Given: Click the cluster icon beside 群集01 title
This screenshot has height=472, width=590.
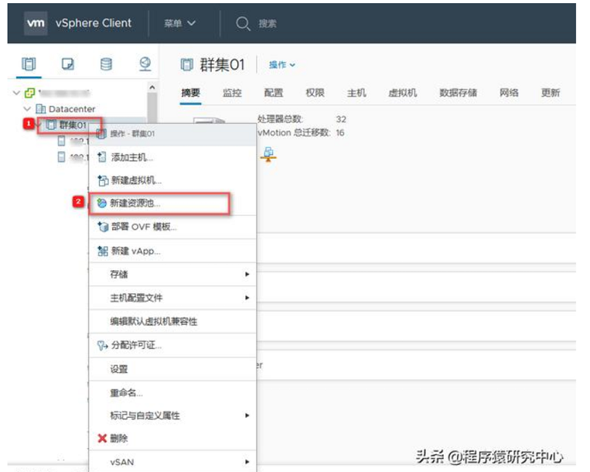Looking at the screenshot, I should (187, 65).
